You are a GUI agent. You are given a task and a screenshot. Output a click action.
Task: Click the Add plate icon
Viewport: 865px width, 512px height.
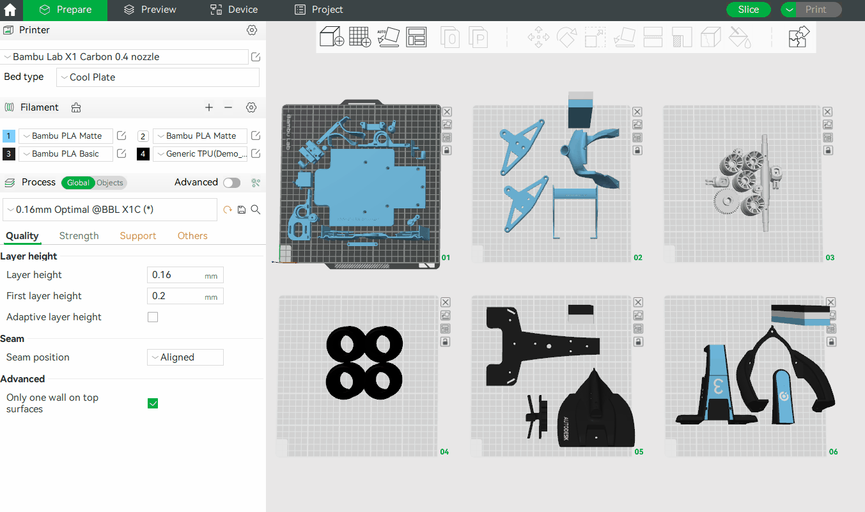(x=360, y=36)
